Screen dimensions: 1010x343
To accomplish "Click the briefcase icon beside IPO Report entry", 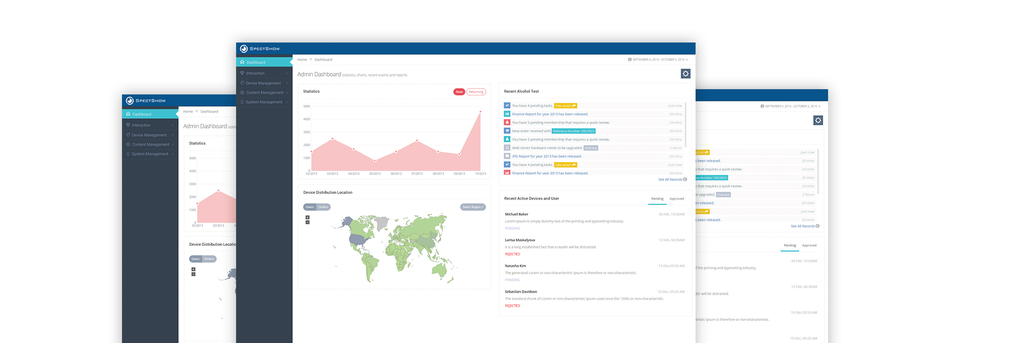I will (x=507, y=156).
